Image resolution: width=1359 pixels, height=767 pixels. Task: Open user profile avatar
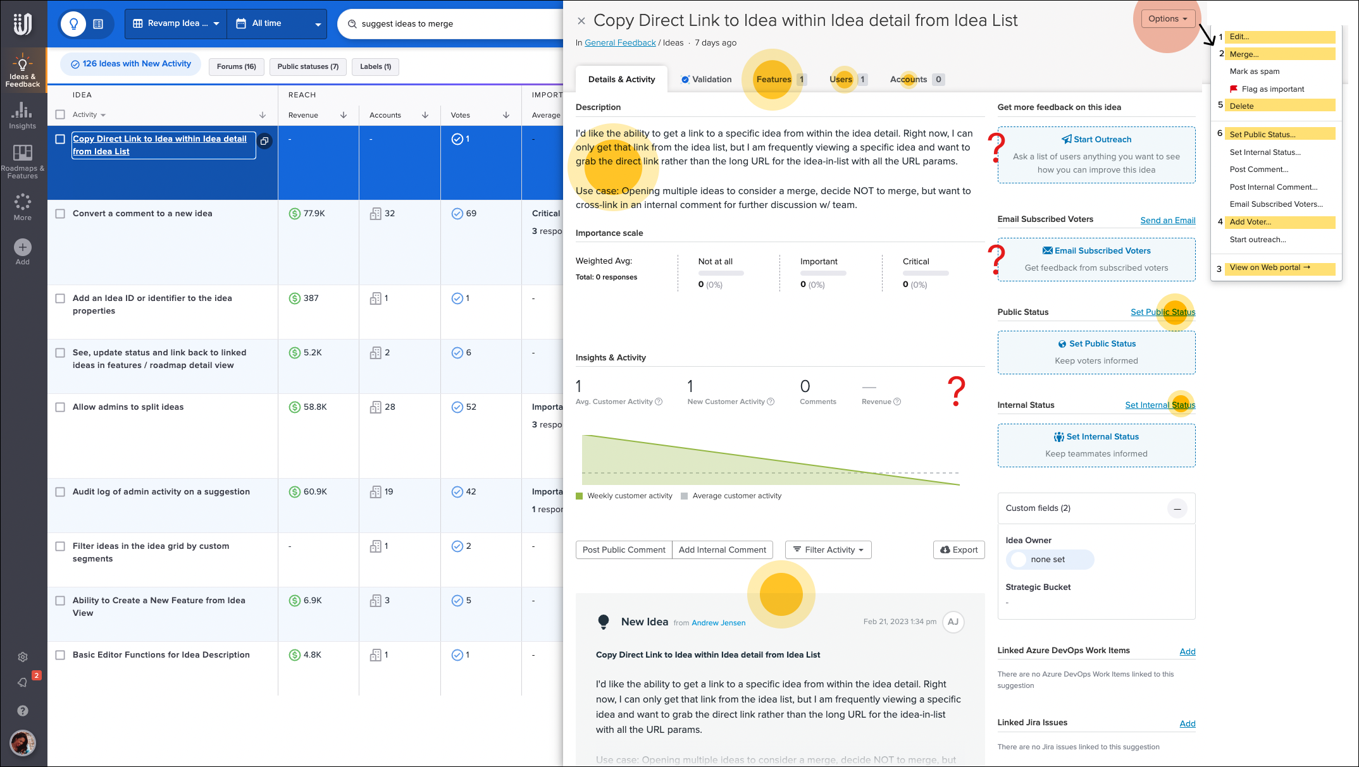23,743
